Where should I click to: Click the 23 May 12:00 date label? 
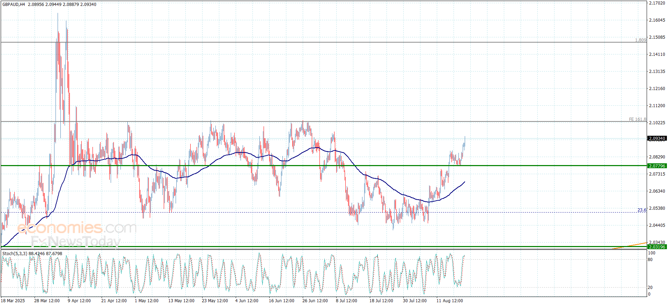(215, 301)
